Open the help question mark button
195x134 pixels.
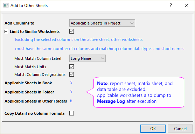click(171, 5)
